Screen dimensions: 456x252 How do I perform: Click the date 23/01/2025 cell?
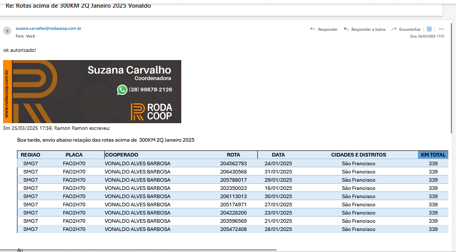click(278, 213)
